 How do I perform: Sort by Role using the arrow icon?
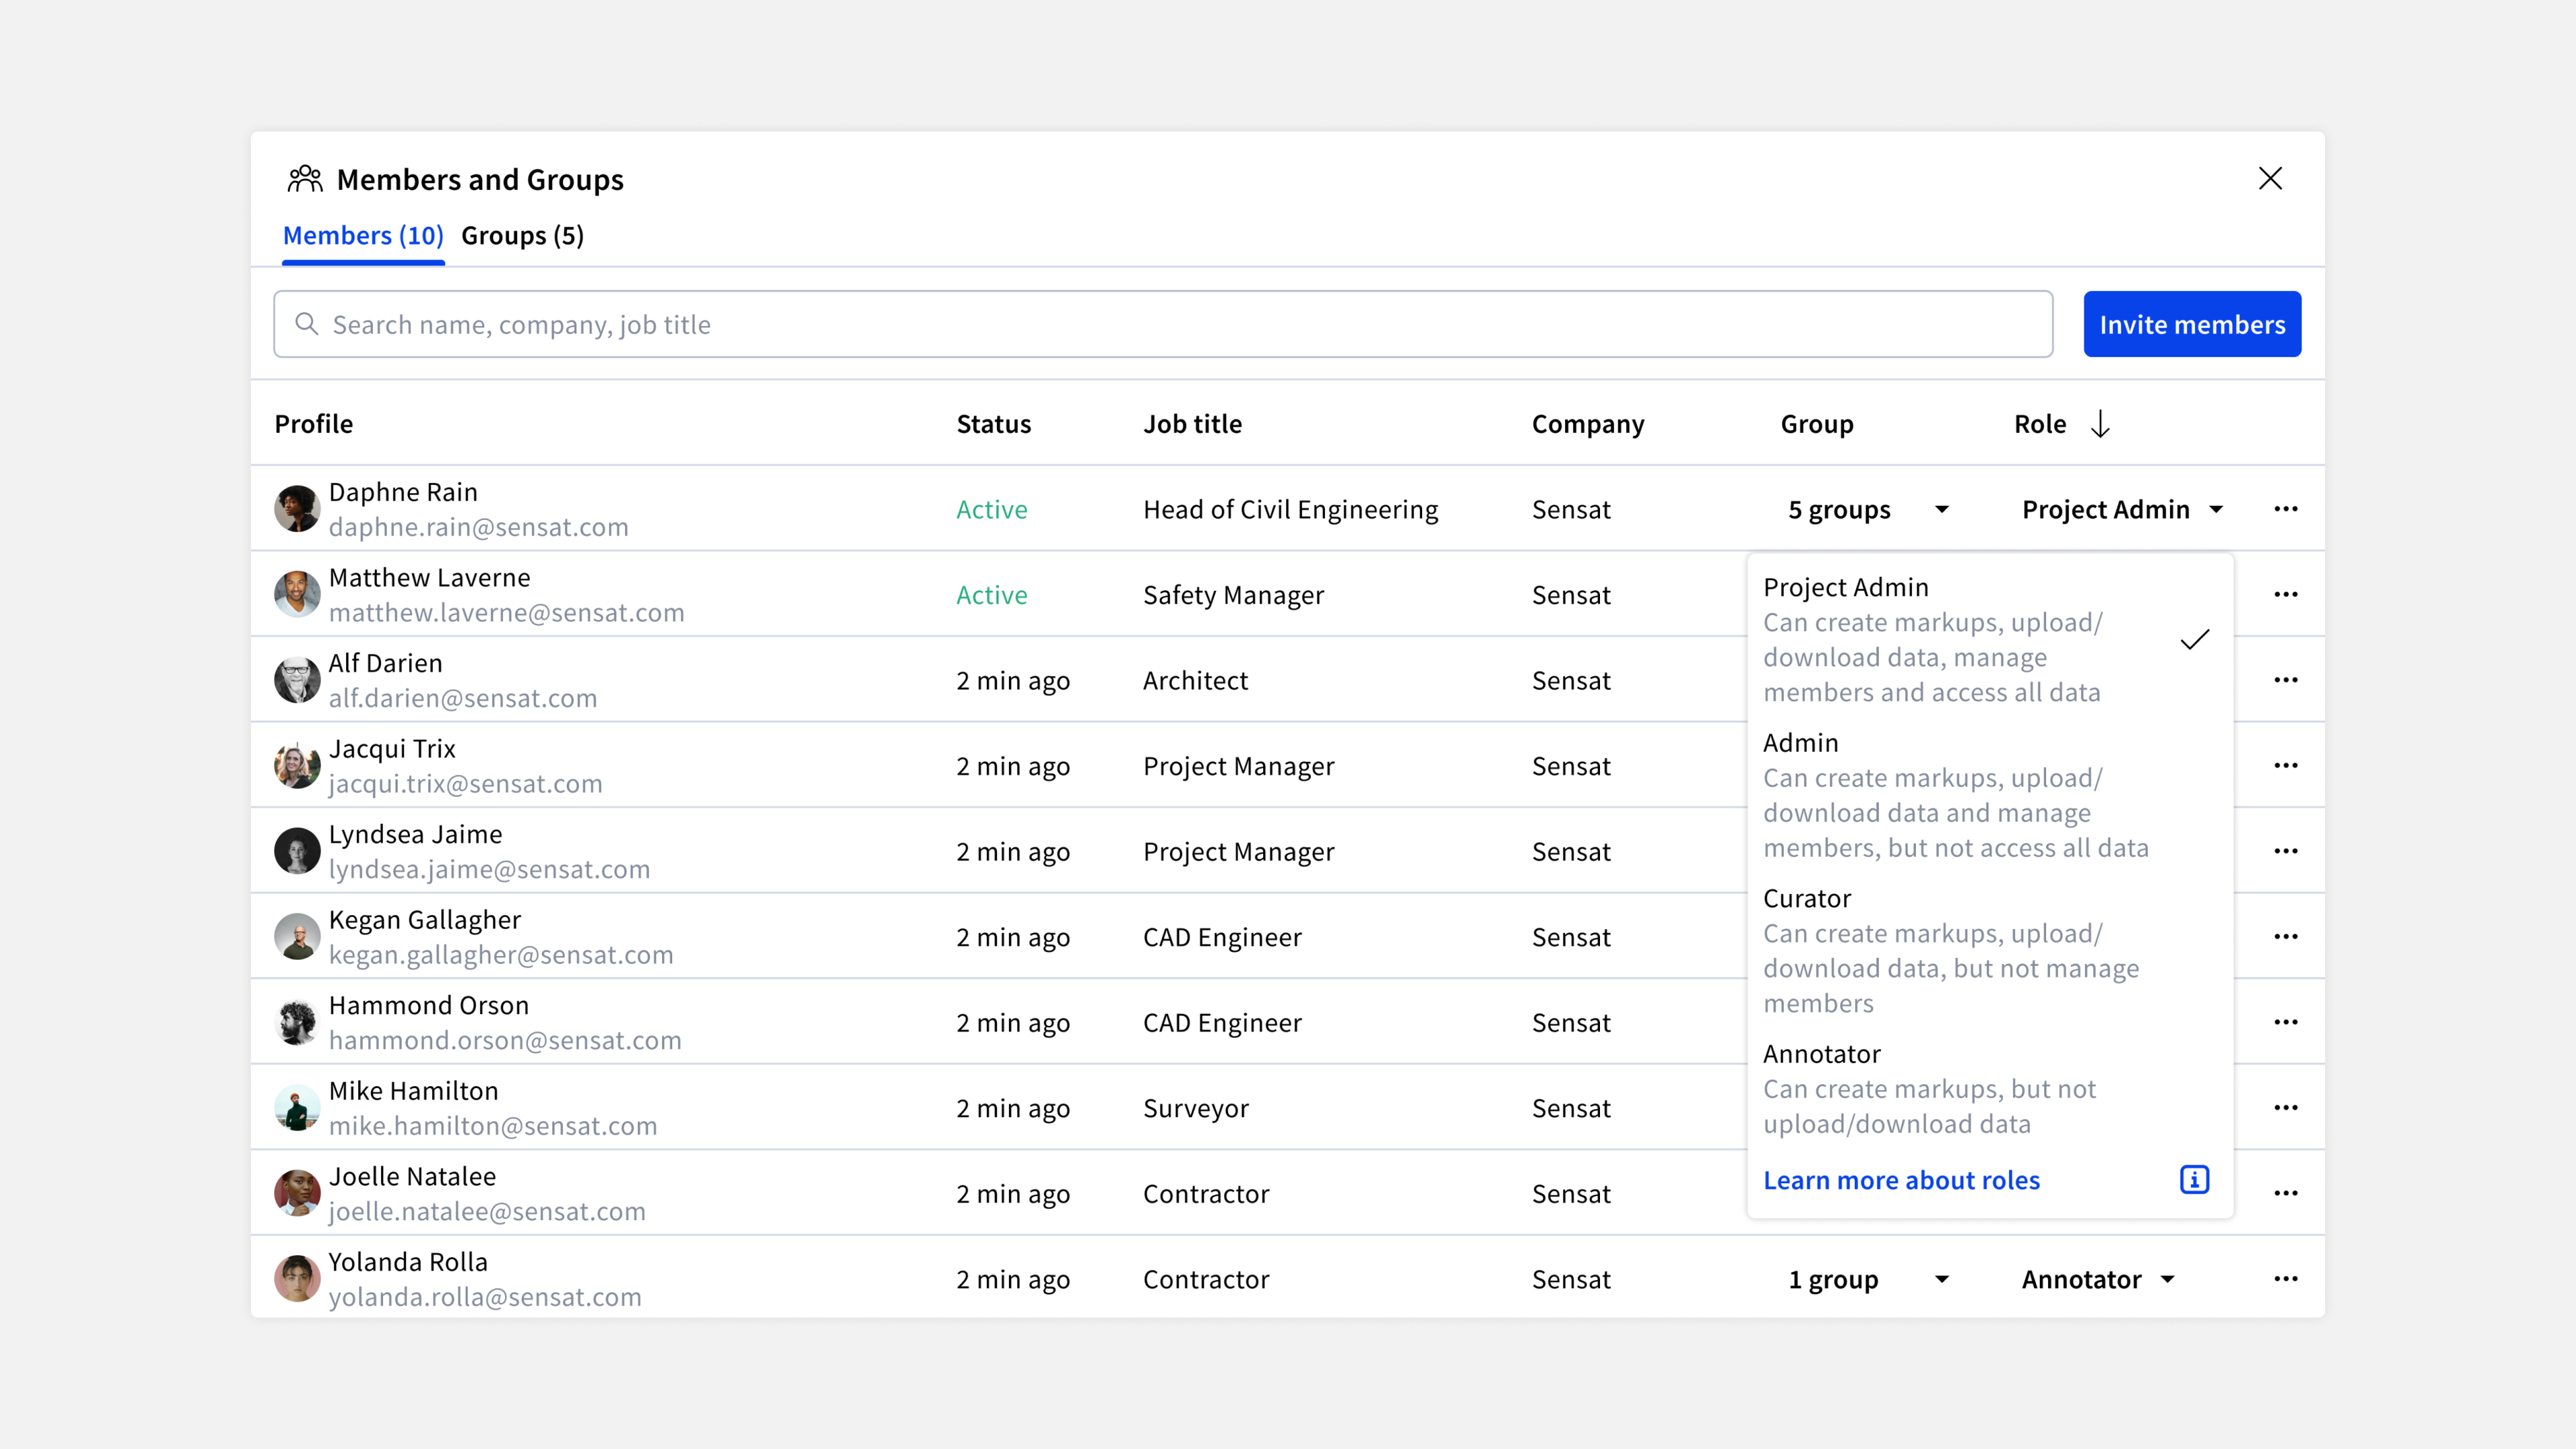2100,424
